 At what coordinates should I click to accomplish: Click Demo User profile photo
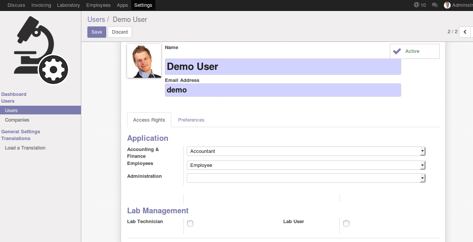144,61
